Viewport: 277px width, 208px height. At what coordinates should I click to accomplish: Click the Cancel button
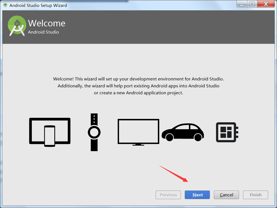pyautogui.click(x=226, y=195)
